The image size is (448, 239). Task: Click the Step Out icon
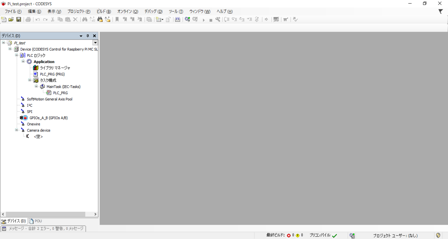point(242,19)
